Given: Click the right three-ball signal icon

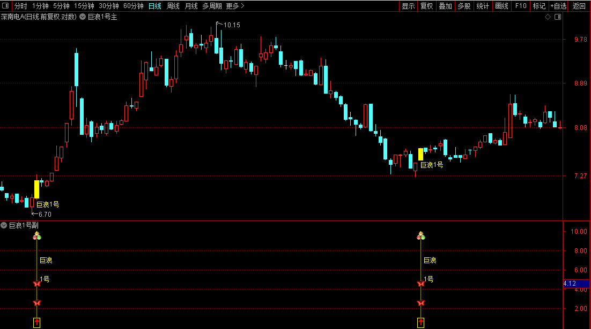Looking at the screenshot, I should point(420,236).
